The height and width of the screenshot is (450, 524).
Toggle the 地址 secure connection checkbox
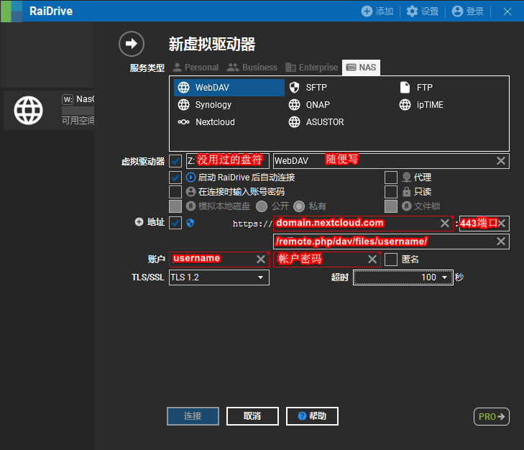175,223
